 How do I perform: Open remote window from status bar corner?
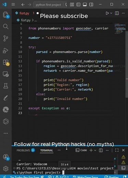pos(4,177)
